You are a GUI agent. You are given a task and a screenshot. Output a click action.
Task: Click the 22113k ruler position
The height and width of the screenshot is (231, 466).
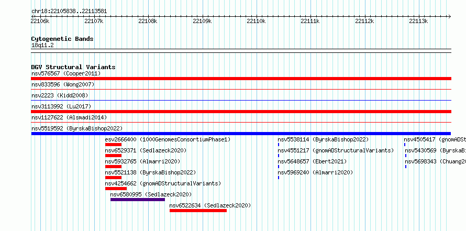pos(418,21)
